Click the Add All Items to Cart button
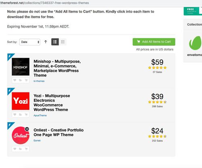The height and width of the screenshot is (168, 202). [154, 42]
